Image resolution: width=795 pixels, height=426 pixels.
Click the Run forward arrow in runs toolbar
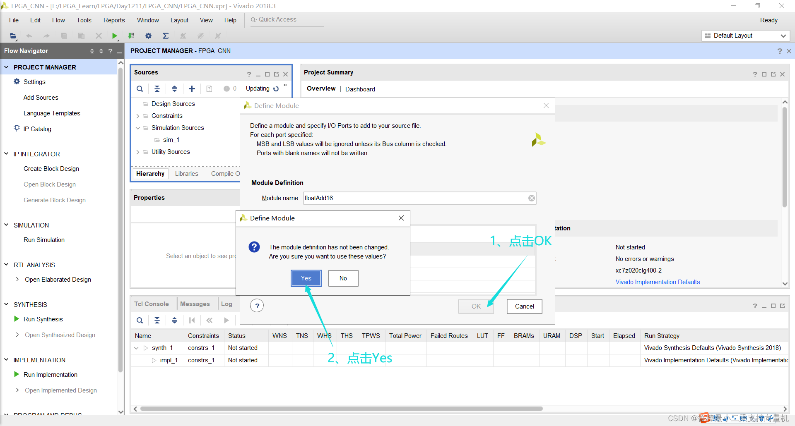tap(226, 320)
